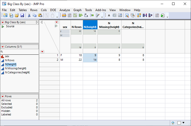The width and height of the screenshot is (191, 126).
Task: Open the Big Class By (sex) red triangle menu
Action: tap(3, 22)
